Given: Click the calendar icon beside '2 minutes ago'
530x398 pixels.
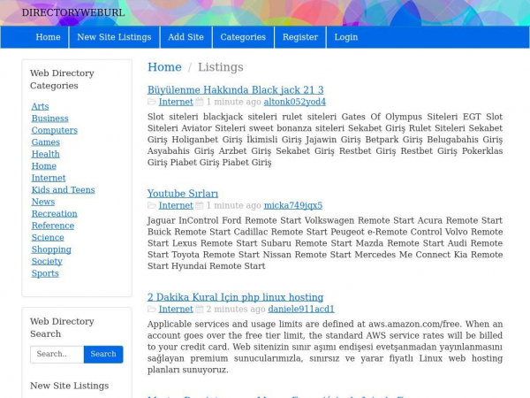Looking at the screenshot, I should (x=200, y=309).
